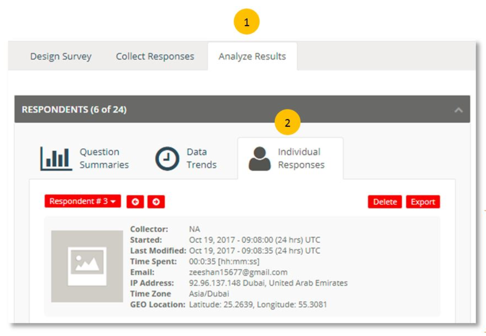Click the bar chart Question Summaries icon
This screenshot has height=336, width=486.
[56, 159]
